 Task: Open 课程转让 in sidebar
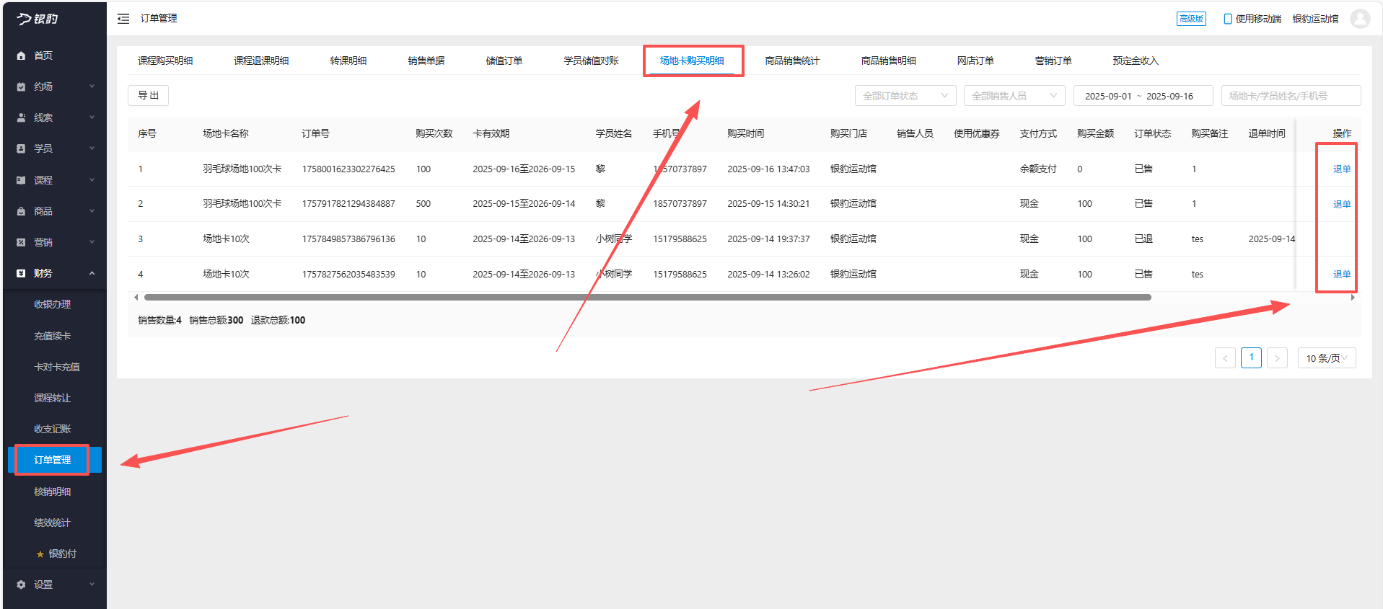coord(53,398)
